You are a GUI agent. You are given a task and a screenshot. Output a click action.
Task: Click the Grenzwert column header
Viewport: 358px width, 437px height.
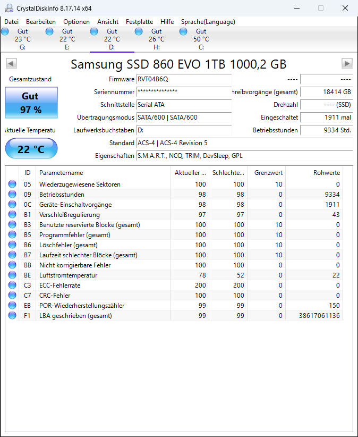(x=267, y=173)
